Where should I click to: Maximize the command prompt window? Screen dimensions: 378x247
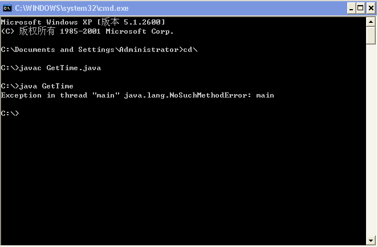360,9
